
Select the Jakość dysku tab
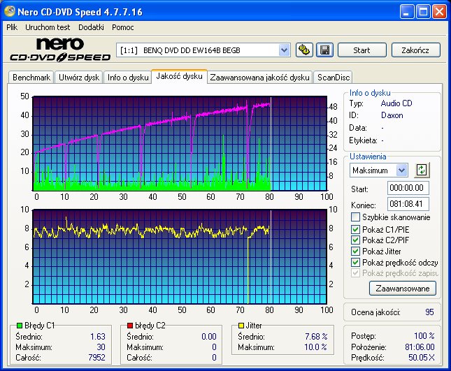[179, 76]
